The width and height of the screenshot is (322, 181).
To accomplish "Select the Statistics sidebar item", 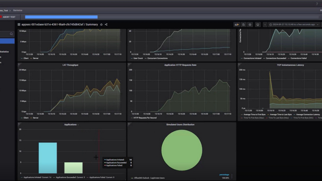I will click(4, 52).
